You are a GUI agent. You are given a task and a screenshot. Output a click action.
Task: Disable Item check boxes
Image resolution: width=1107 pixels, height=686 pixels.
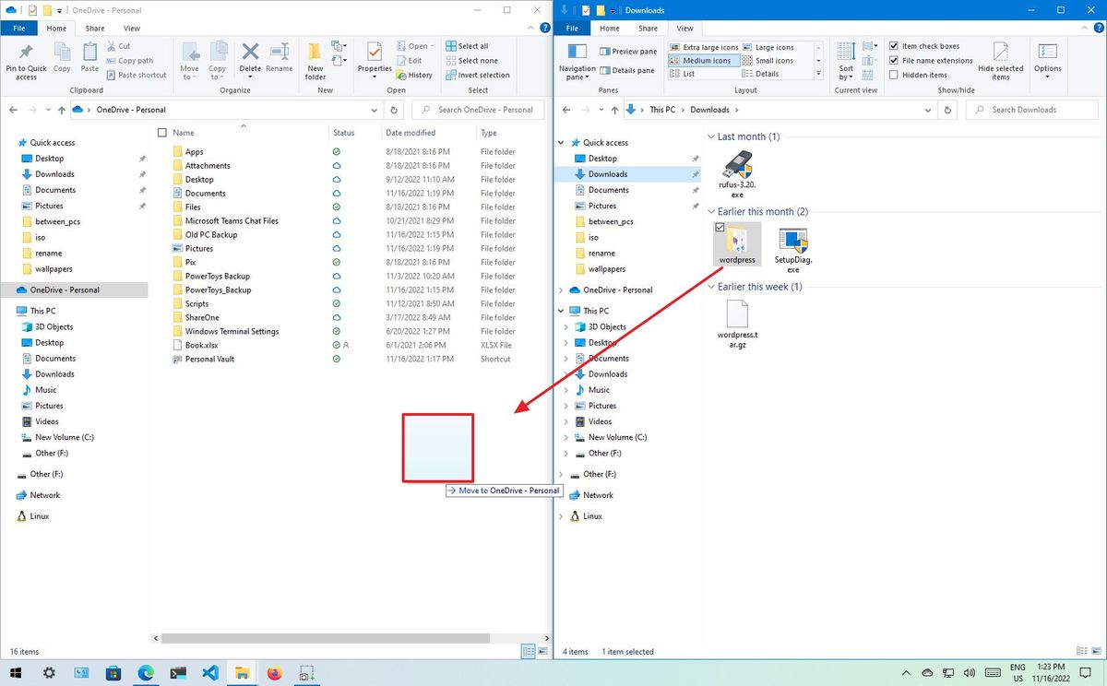pyautogui.click(x=893, y=45)
